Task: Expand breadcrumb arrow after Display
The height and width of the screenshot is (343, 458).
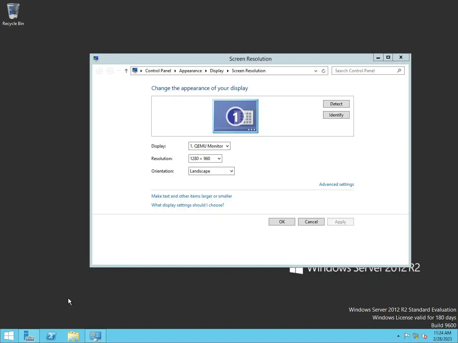Action: click(x=228, y=71)
